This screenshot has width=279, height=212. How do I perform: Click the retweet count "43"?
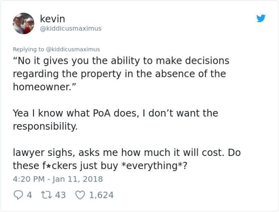coord(61,195)
